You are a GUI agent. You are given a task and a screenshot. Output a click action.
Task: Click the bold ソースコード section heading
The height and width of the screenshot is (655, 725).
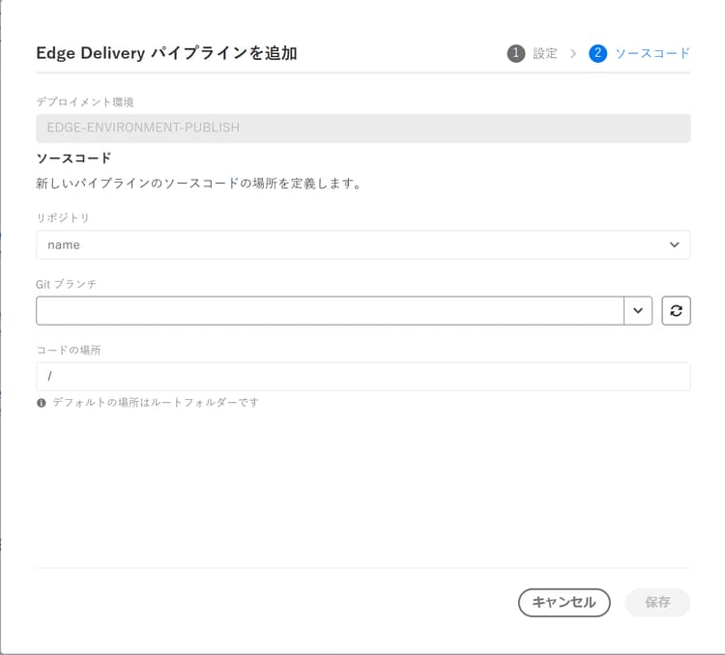pos(74,158)
